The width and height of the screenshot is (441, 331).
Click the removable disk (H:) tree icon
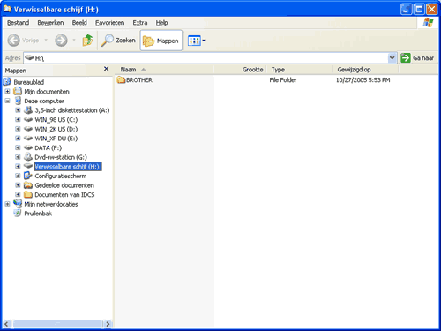pyautogui.click(x=28, y=166)
